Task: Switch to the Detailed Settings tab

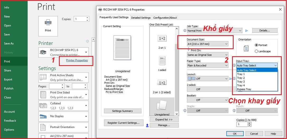Action: click(x=141, y=18)
